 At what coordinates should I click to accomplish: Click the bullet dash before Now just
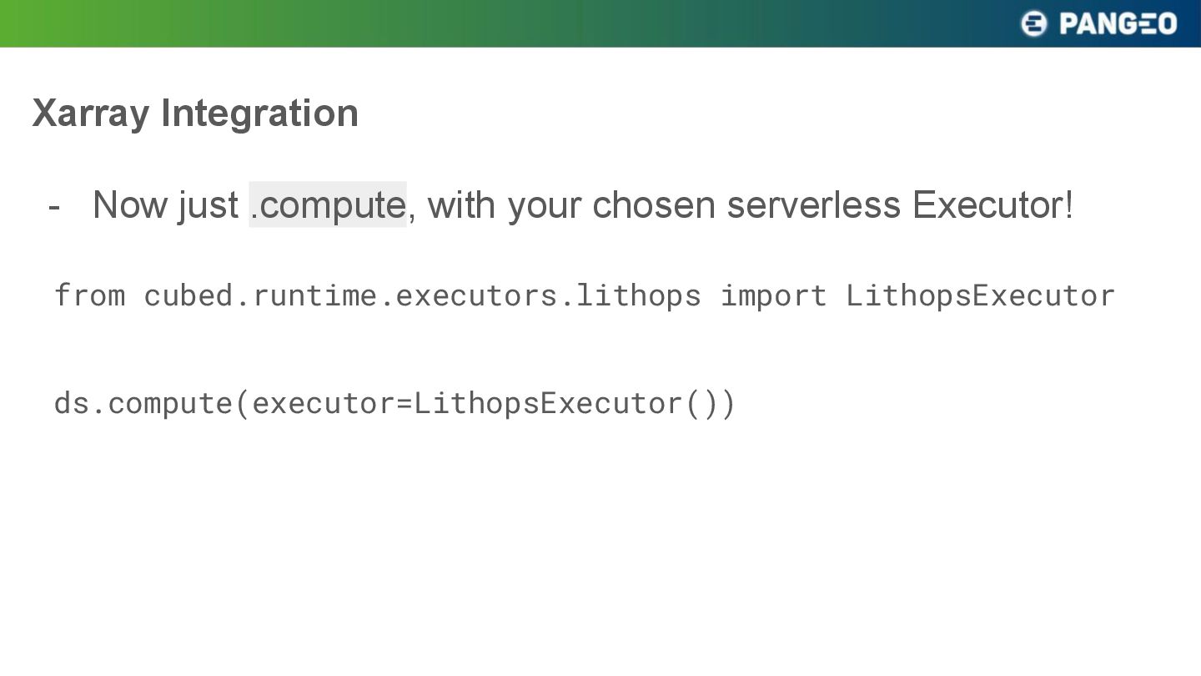pos(54,205)
